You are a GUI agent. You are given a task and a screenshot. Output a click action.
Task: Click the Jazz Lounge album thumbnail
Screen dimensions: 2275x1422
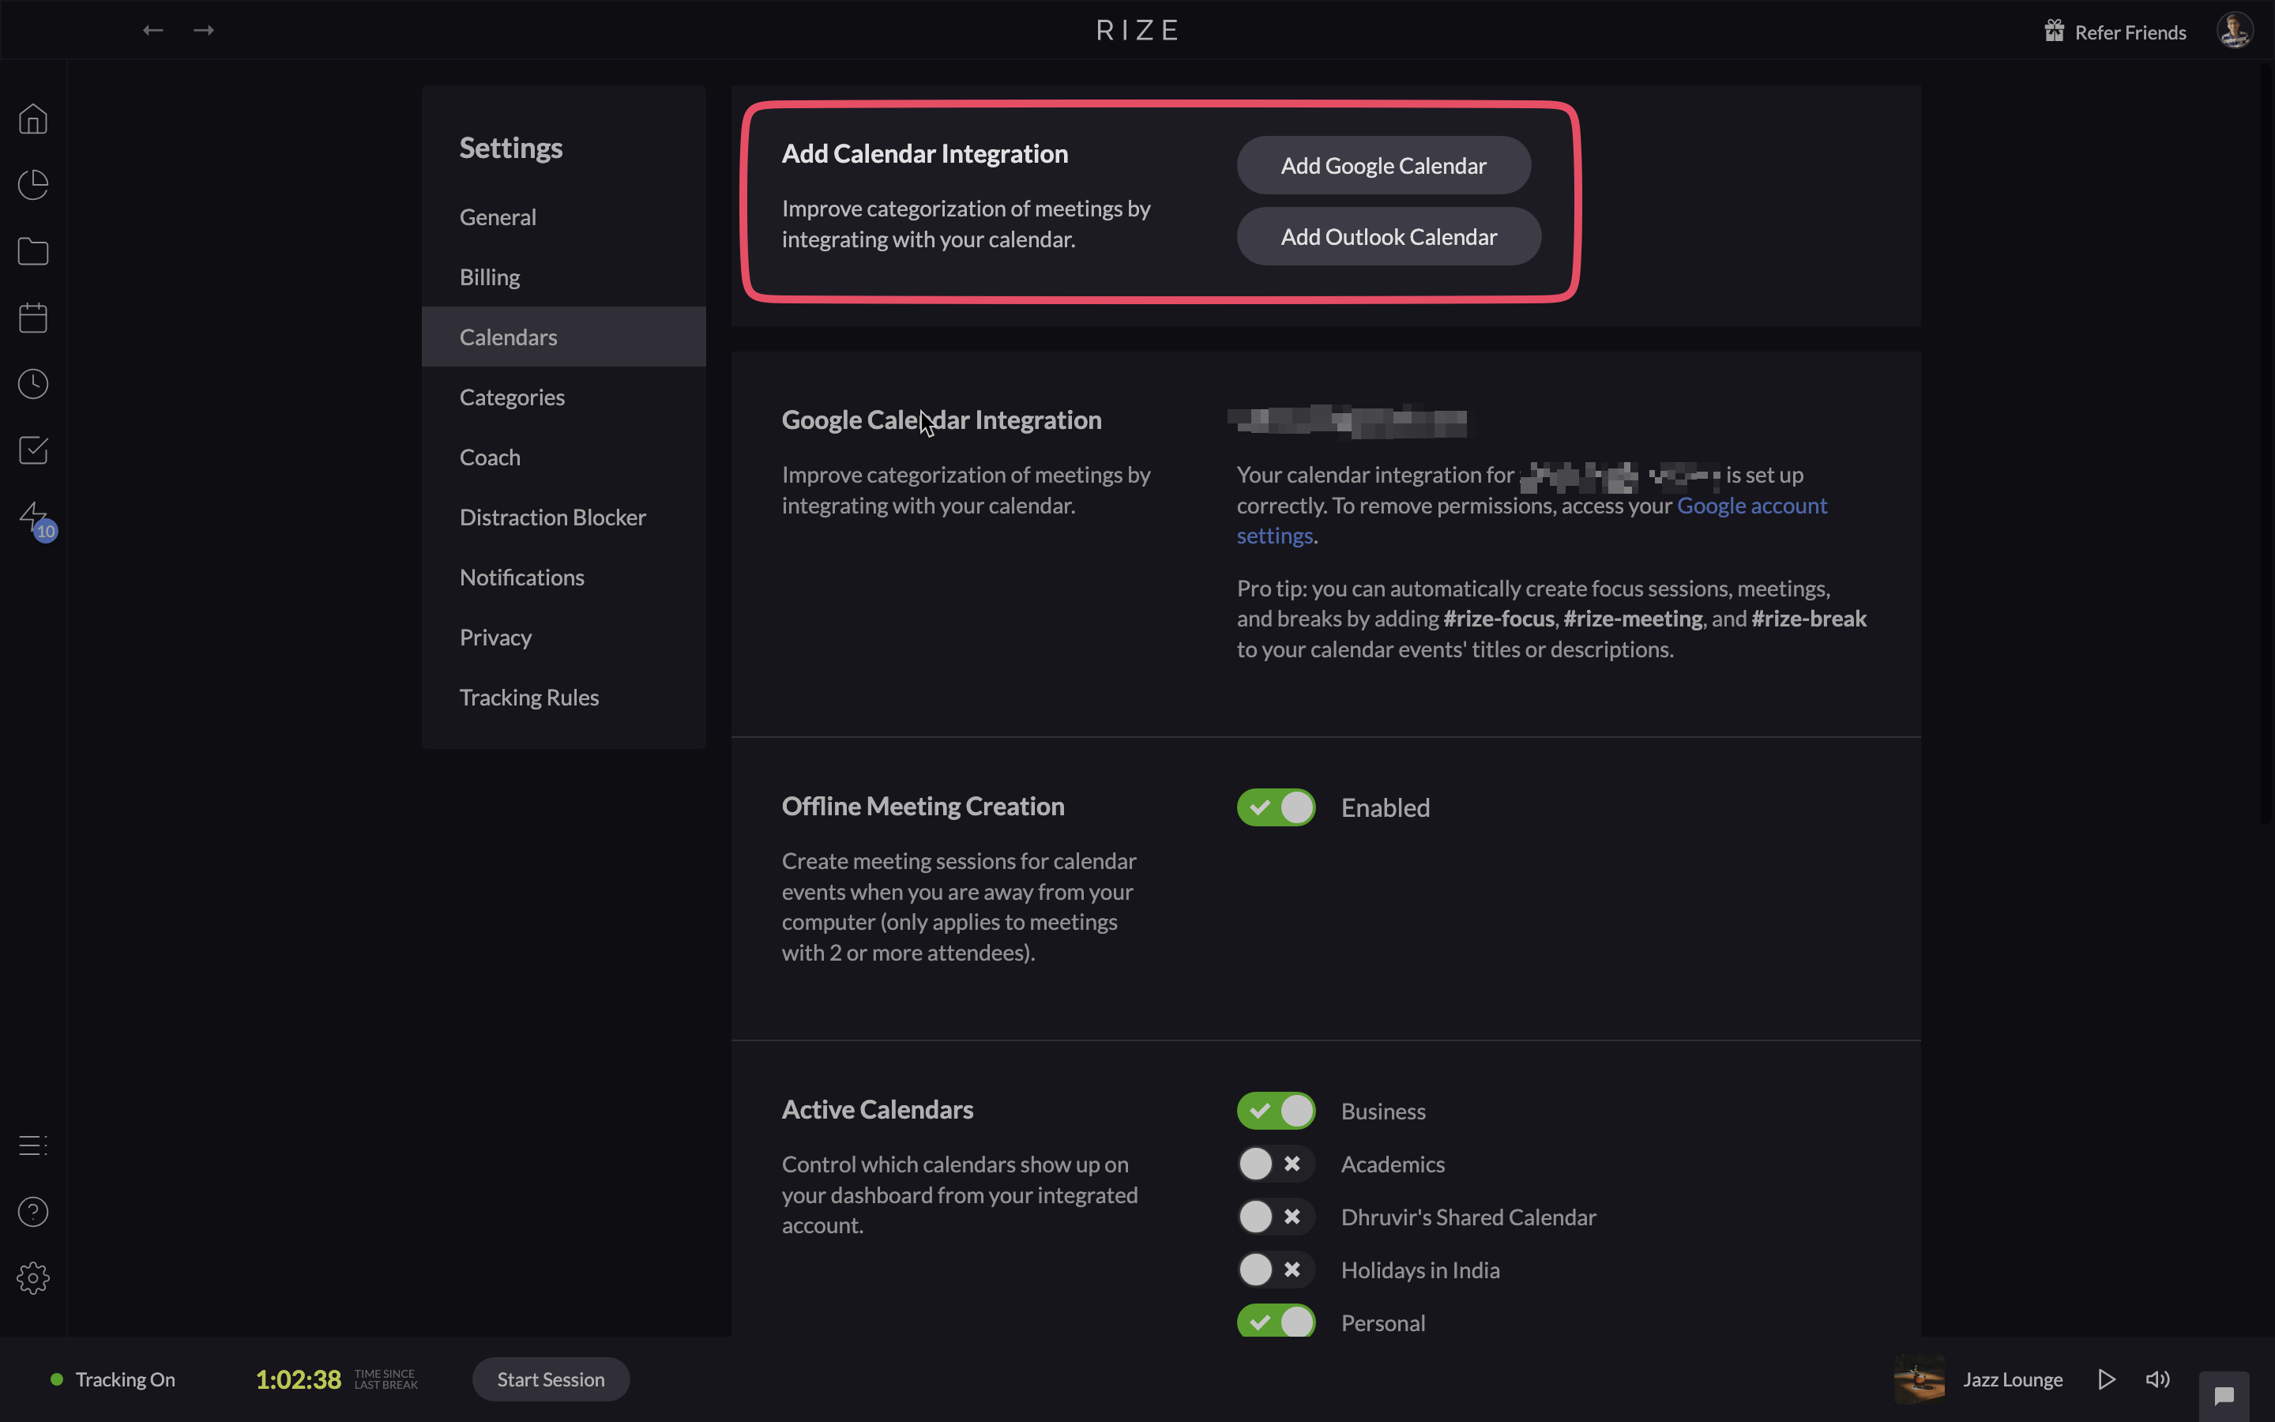(1919, 1379)
